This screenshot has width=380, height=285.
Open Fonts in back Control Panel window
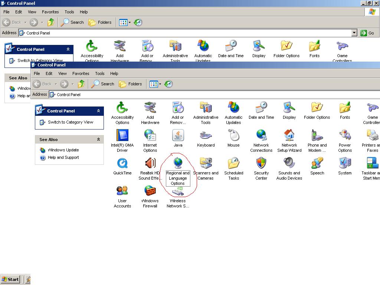314,49
